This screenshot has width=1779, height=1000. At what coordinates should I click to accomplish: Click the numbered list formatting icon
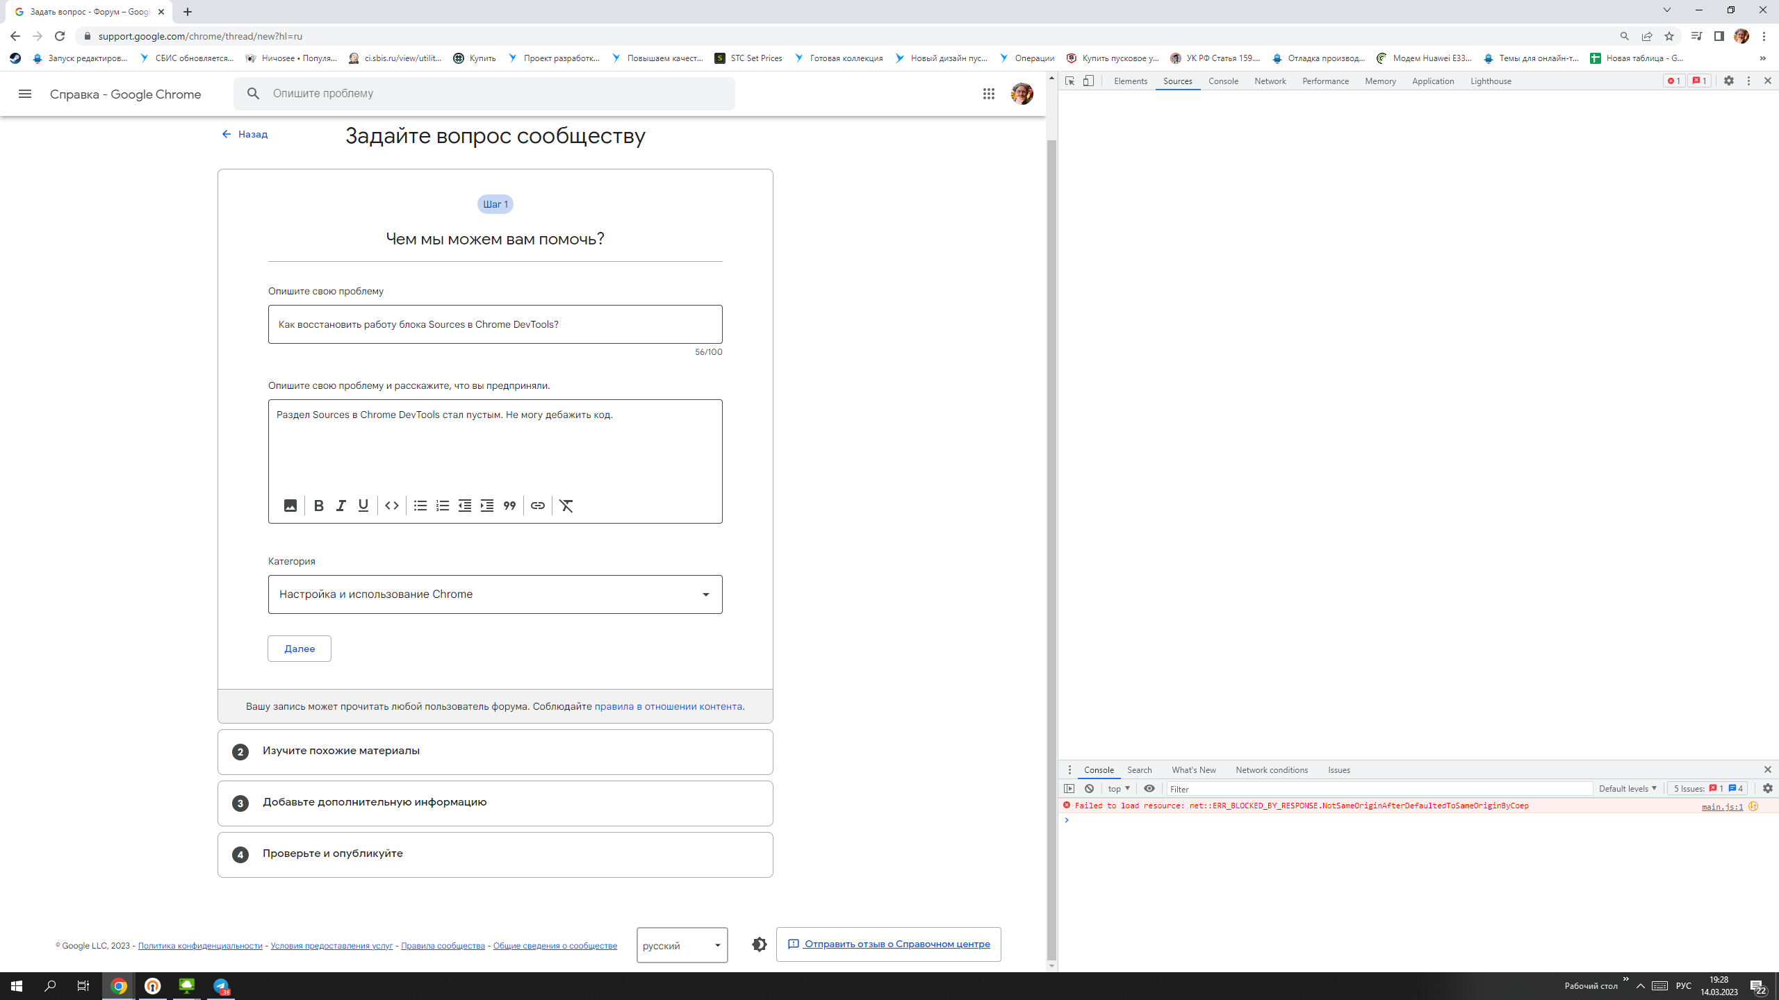click(x=442, y=506)
